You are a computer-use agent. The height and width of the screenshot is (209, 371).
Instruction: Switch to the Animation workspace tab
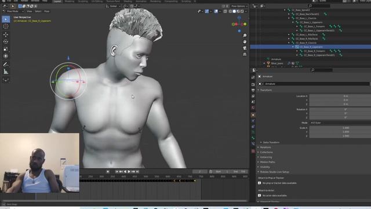(141, 1)
